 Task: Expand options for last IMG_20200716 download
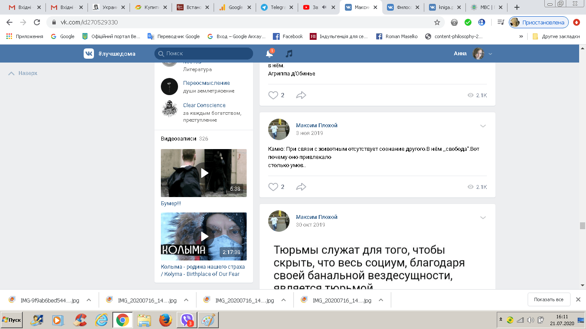381,300
